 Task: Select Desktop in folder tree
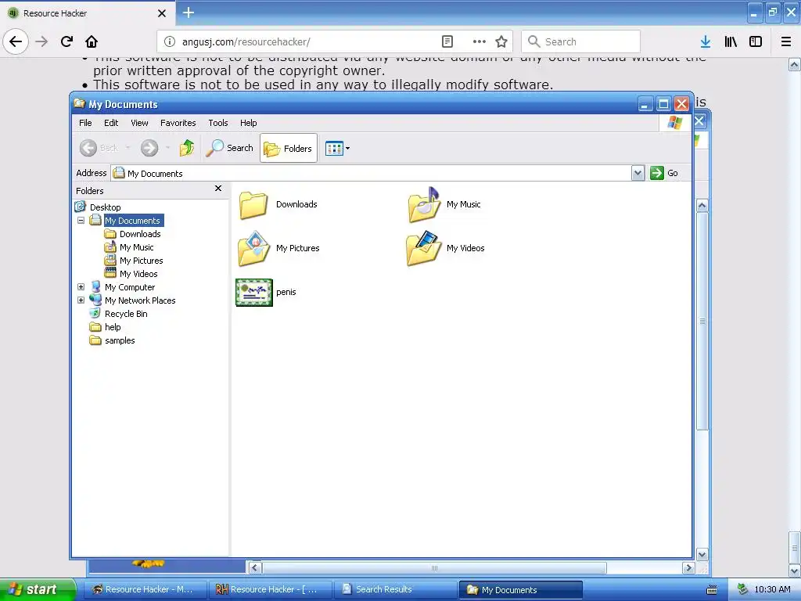coord(106,207)
